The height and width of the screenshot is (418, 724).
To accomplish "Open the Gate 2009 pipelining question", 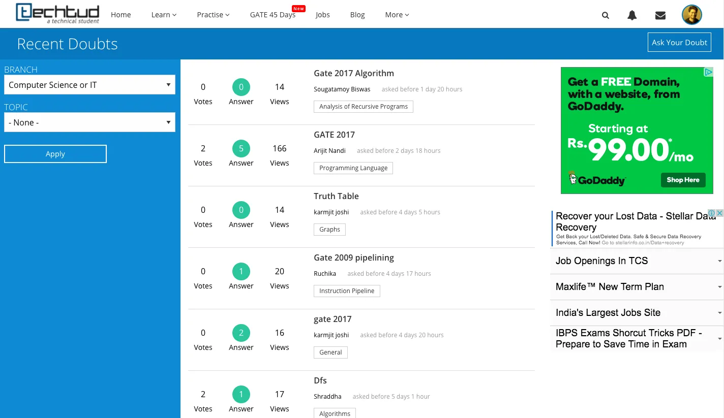I will [x=354, y=258].
